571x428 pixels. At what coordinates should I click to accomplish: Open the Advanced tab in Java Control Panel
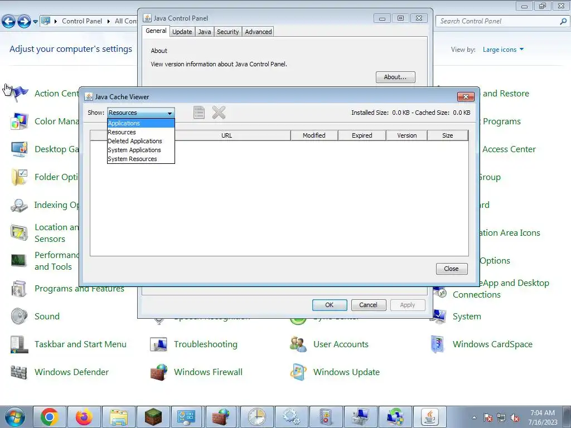coord(258,32)
